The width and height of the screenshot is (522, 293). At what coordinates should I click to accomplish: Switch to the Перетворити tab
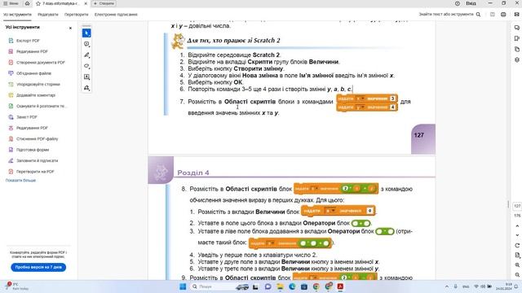pyautogui.click(x=76, y=15)
